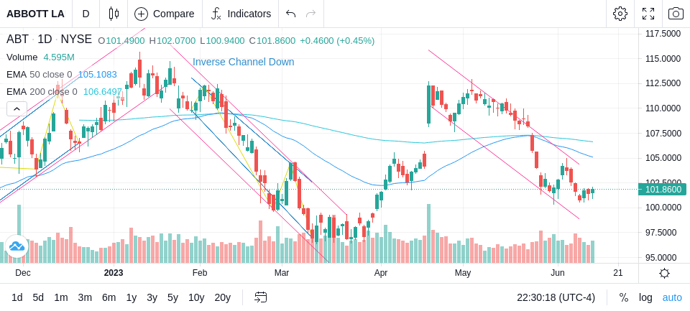Image resolution: width=690 pixels, height=311 pixels.
Task: Select the 3y time range
Action: click(152, 298)
